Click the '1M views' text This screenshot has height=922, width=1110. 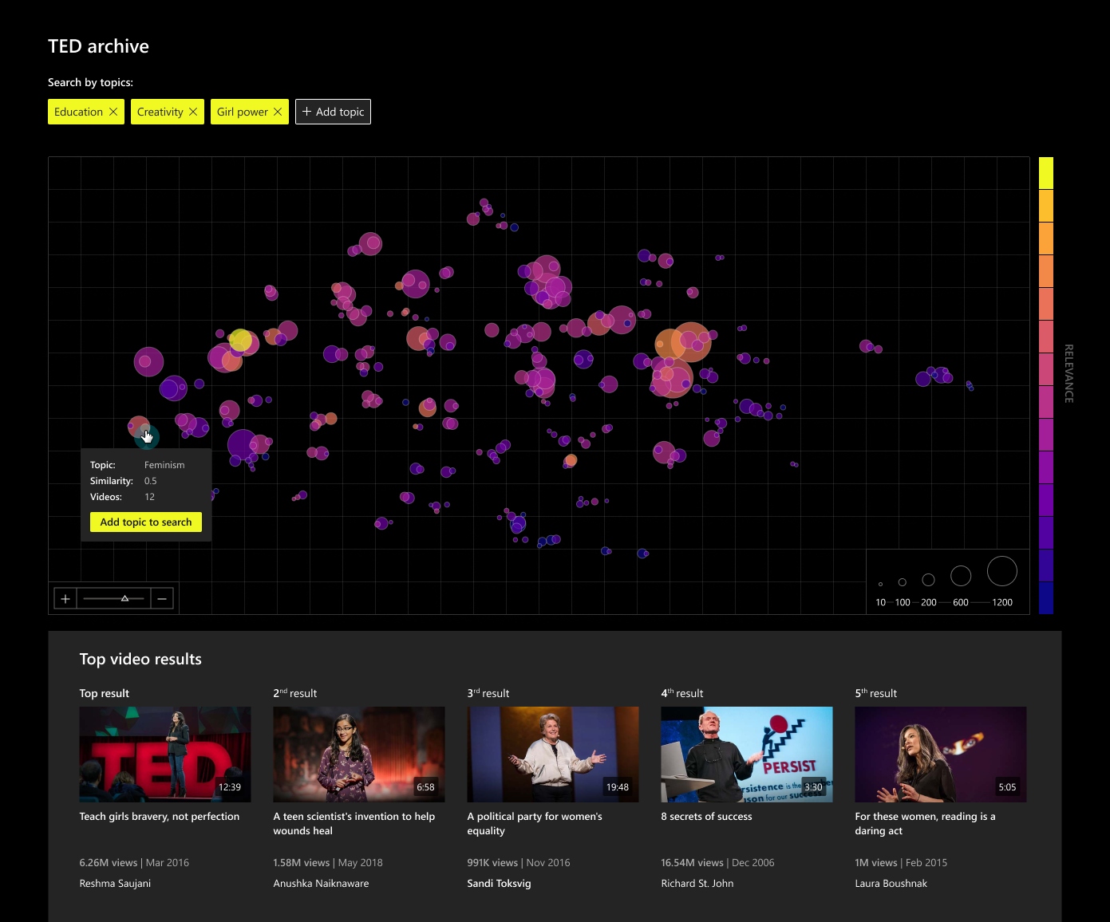tap(877, 863)
